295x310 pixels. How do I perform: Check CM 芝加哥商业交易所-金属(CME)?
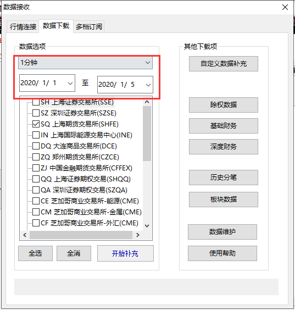click(x=36, y=212)
